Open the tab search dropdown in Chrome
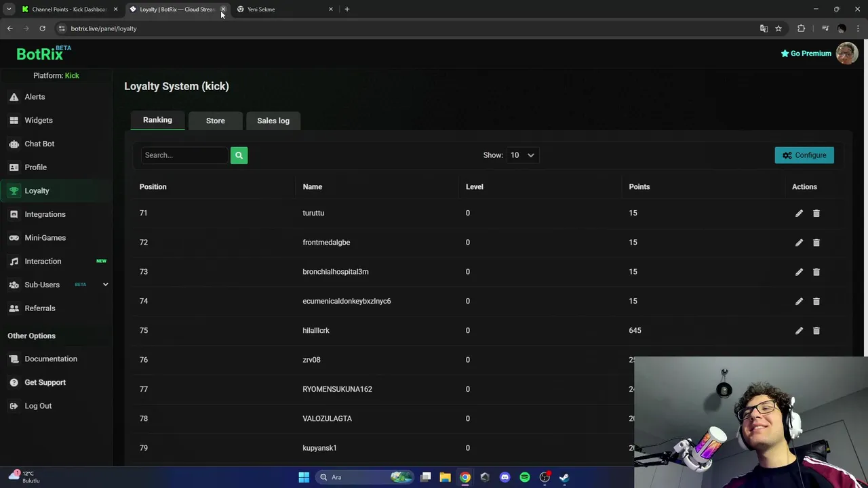868x488 pixels. tap(9, 9)
